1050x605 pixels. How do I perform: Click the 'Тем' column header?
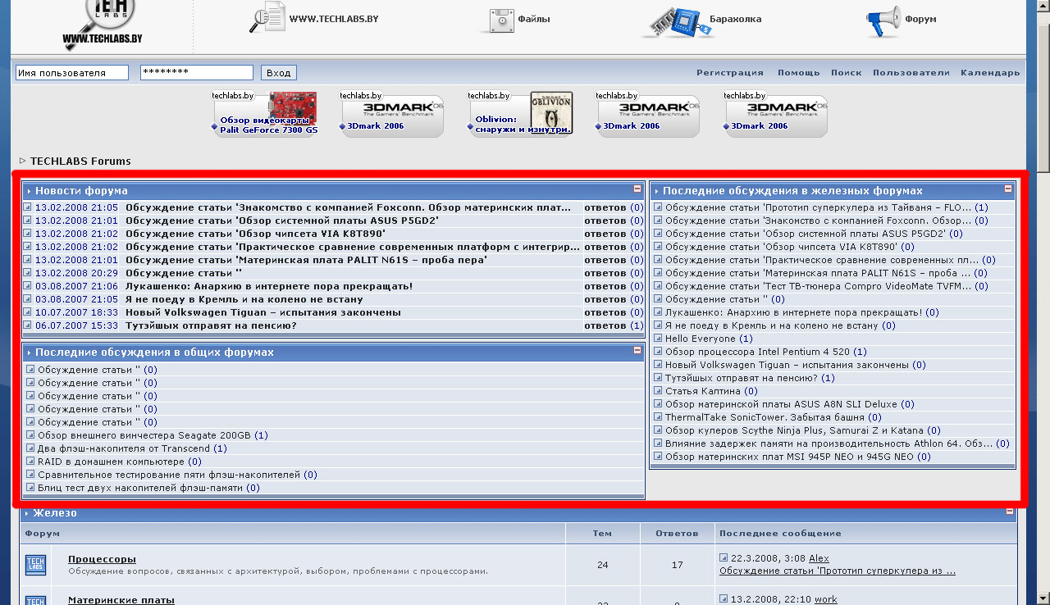(x=602, y=534)
